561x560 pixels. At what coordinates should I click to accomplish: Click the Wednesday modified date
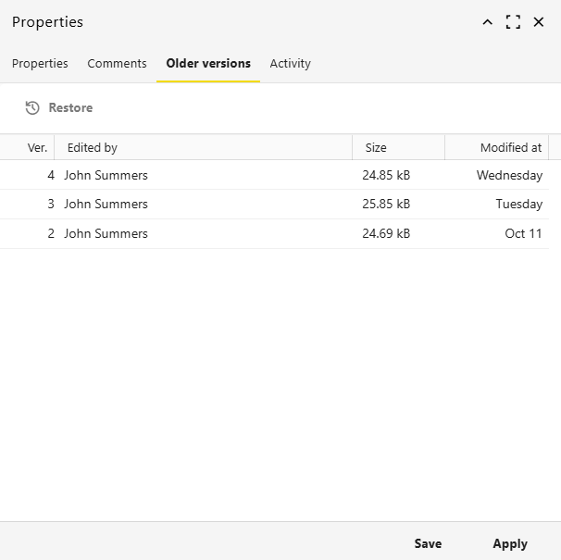point(509,175)
